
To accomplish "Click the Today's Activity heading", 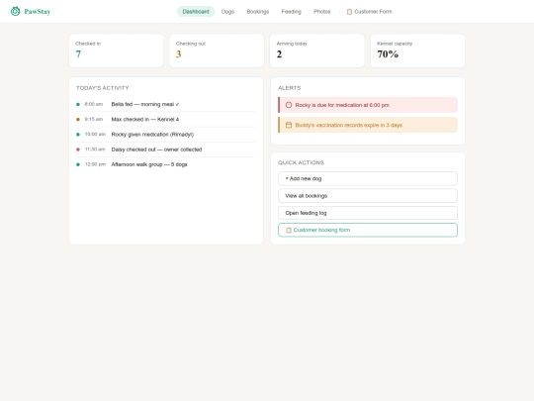I will point(103,88).
